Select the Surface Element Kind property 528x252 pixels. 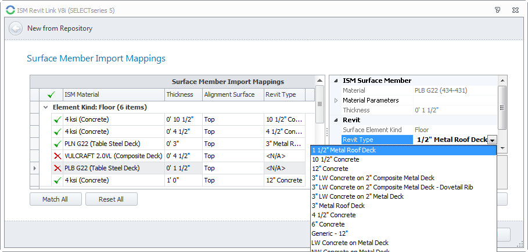(x=377, y=130)
